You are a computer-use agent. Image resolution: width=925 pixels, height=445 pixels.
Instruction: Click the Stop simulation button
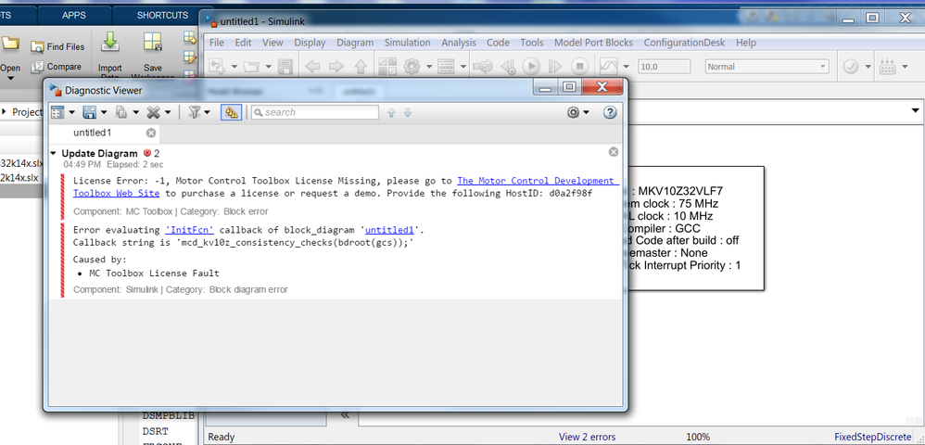click(x=580, y=67)
